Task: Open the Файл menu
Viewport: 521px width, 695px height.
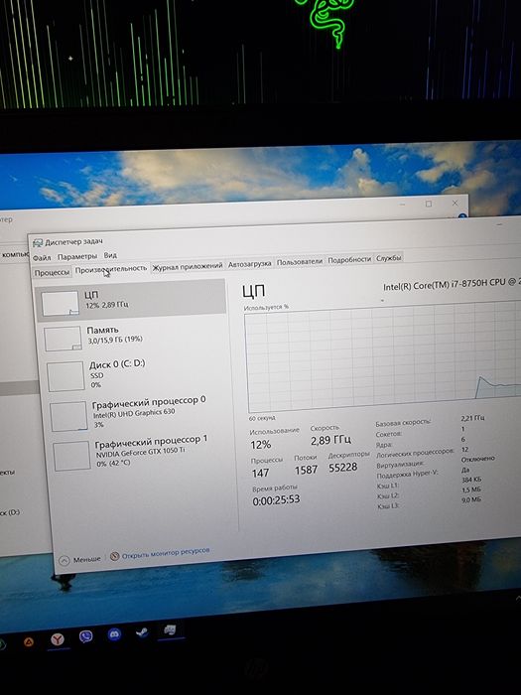Action: click(x=42, y=257)
